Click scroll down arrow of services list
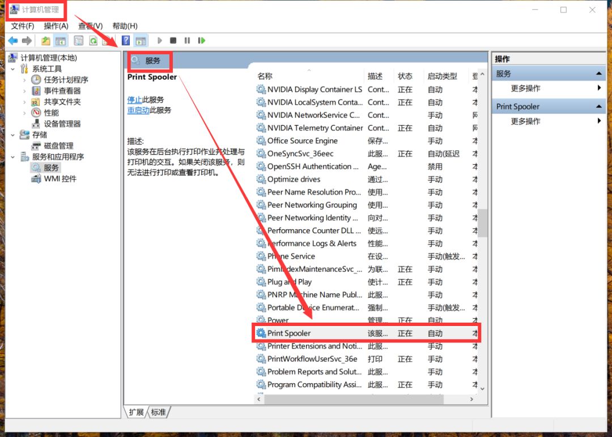The height and width of the screenshot is (437, 612). pos(483,389)
